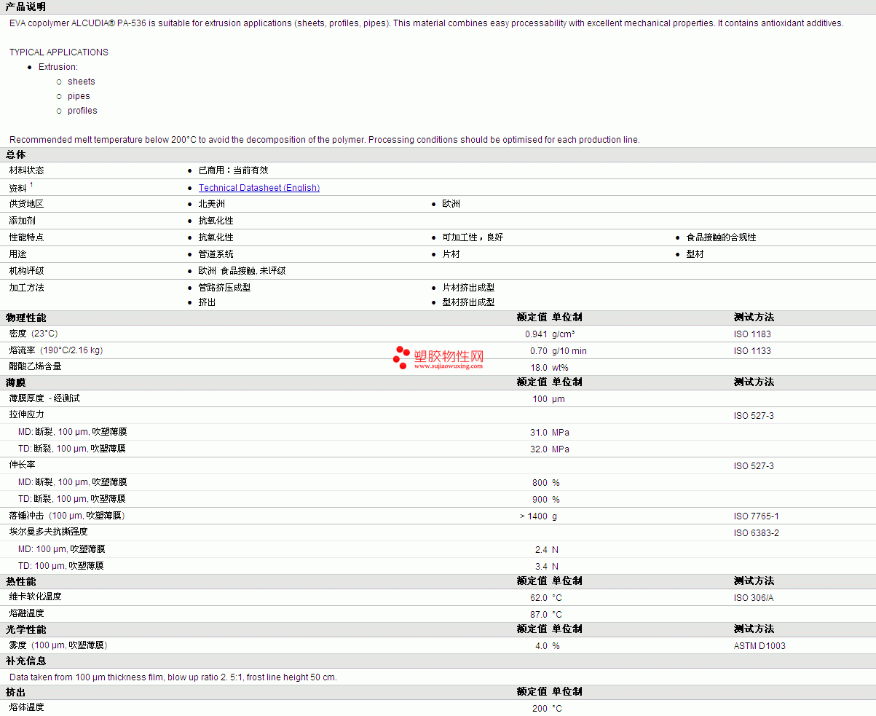876x716 pixels.
Task: Click the haze value 4.0
Action: [x=541, y=646]
